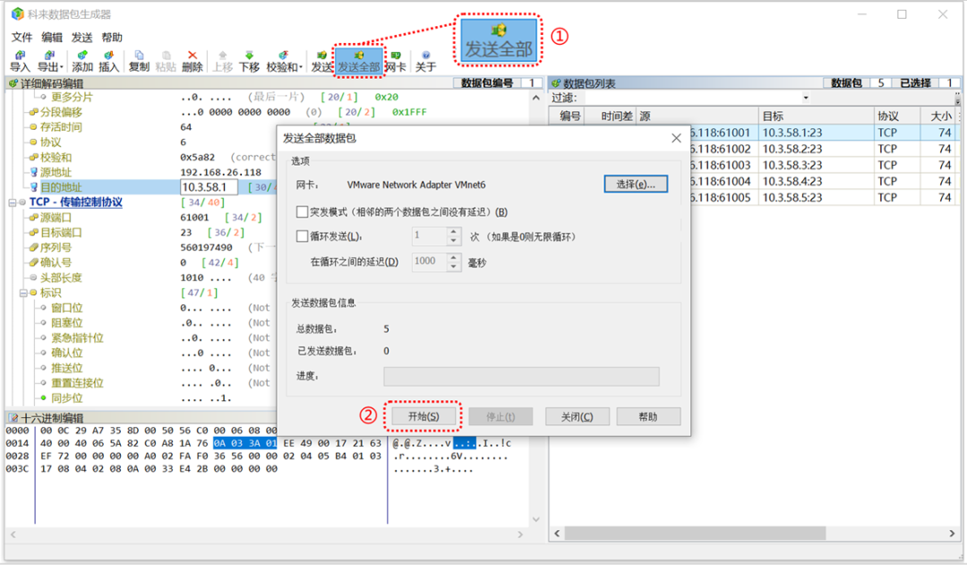This screenshot has width=967, height=565.
Task: Click the 进度 progress bar
Action: [x=521, y=376]
